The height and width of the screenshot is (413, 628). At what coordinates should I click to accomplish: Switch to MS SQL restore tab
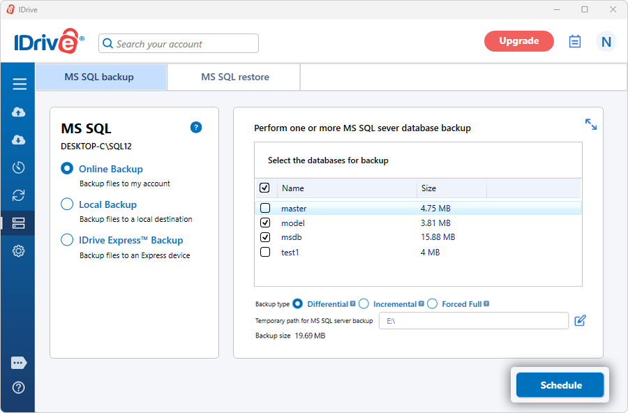(234, 77)
